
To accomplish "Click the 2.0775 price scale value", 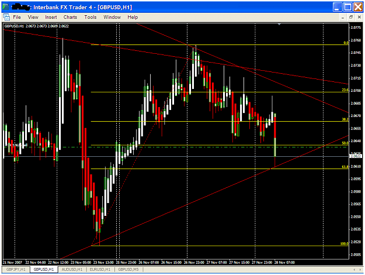I will [x=356, y=27].
